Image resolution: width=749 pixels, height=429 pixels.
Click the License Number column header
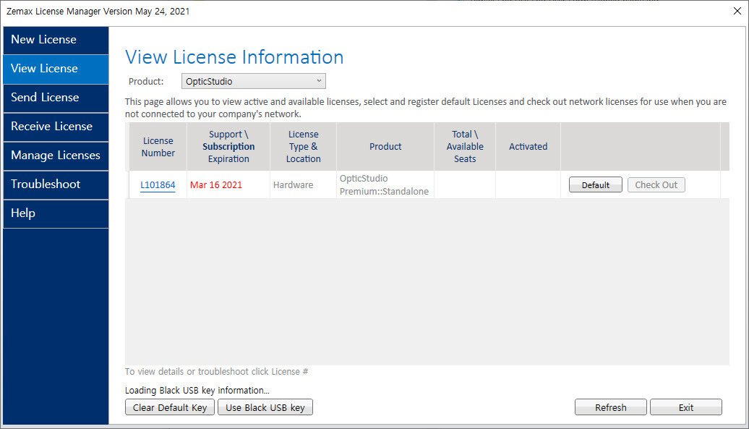[x=158, y=147]
